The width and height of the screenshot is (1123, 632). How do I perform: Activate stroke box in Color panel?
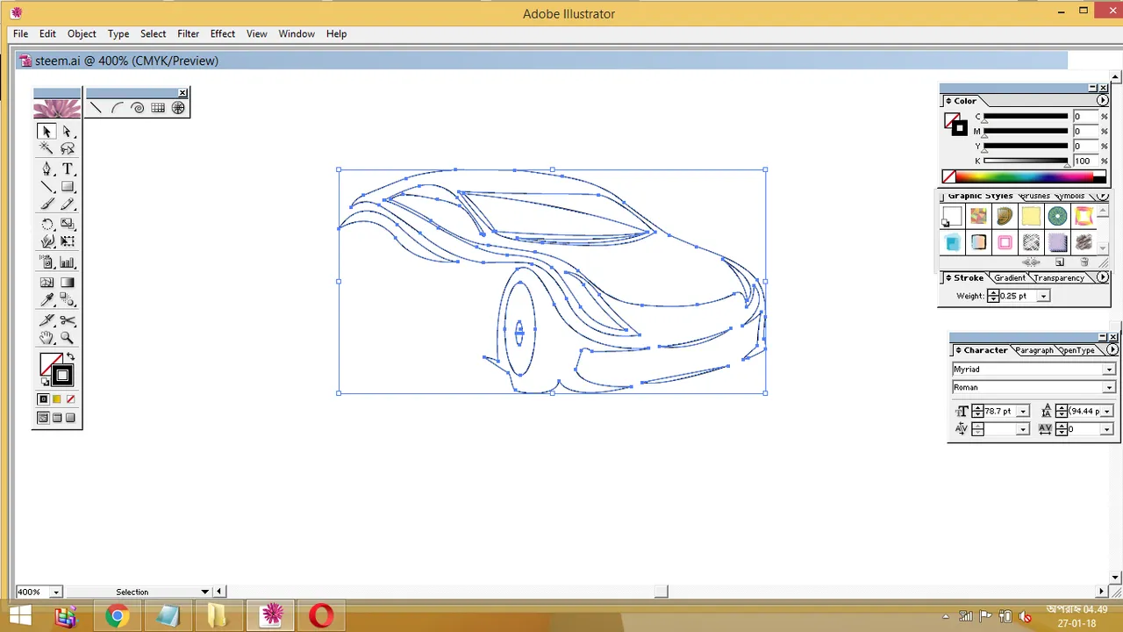coord(960,128)
